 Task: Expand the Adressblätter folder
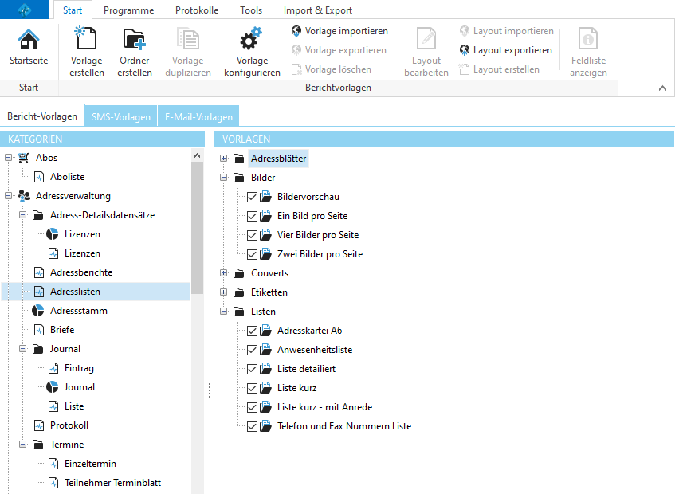point(223,159)
